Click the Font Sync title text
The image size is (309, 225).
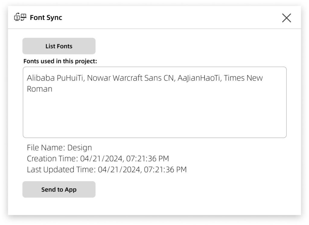pos(46,18)
